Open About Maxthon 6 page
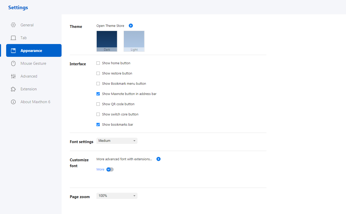This screenshot has width=346, height=214. pyautogui.click(x=34, y=102)
